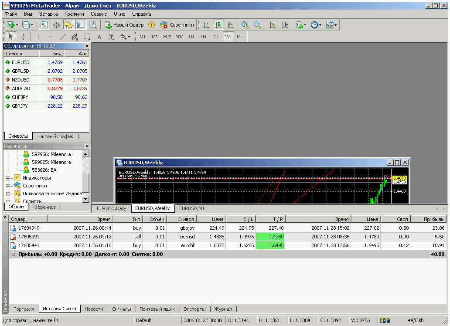Click the Zoom In magnifier icon

[x=245, y=25]
